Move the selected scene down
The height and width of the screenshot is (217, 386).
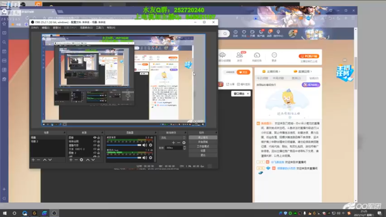(50, 160)
